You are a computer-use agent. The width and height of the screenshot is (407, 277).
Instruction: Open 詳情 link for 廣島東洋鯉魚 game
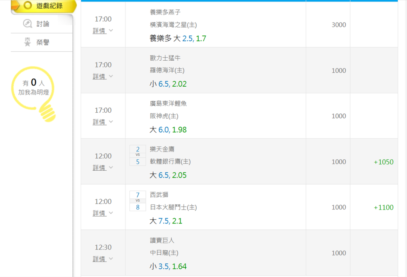pyautogui.click(x=99, y=122)
